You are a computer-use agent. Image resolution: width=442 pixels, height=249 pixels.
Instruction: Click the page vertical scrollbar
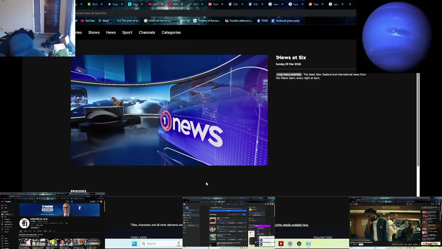pos(418,119)
